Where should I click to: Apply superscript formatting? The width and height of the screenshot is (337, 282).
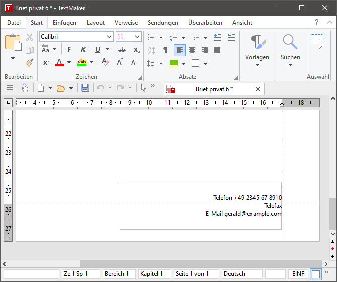46,63
